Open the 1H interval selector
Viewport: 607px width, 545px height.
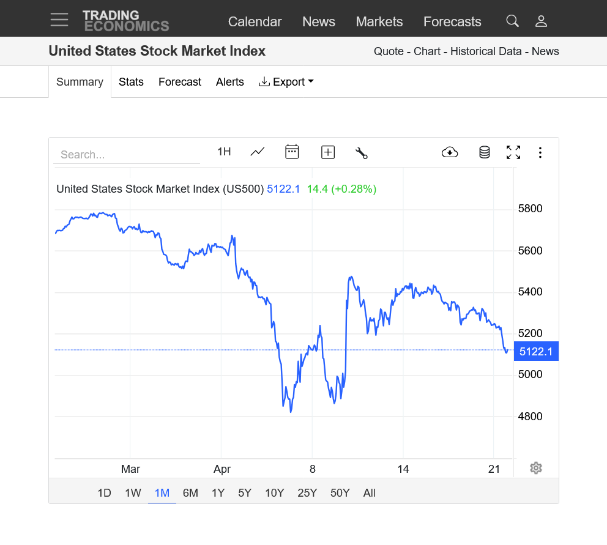(224, 152)
